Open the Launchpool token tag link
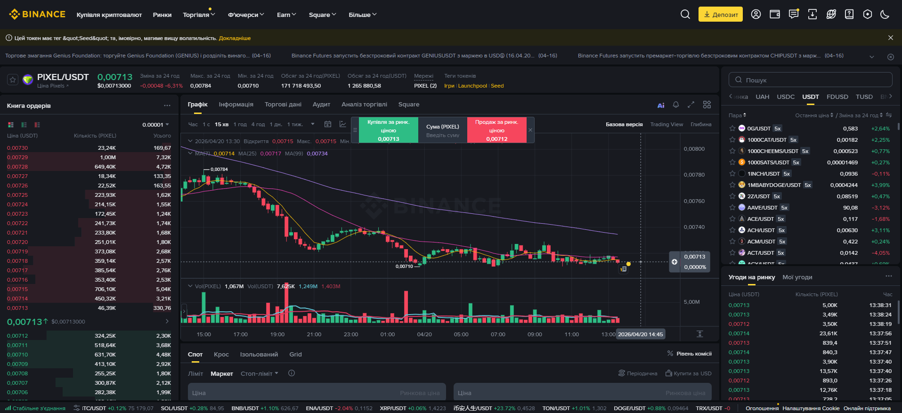 pyautogui.click(x=472, y=86)
